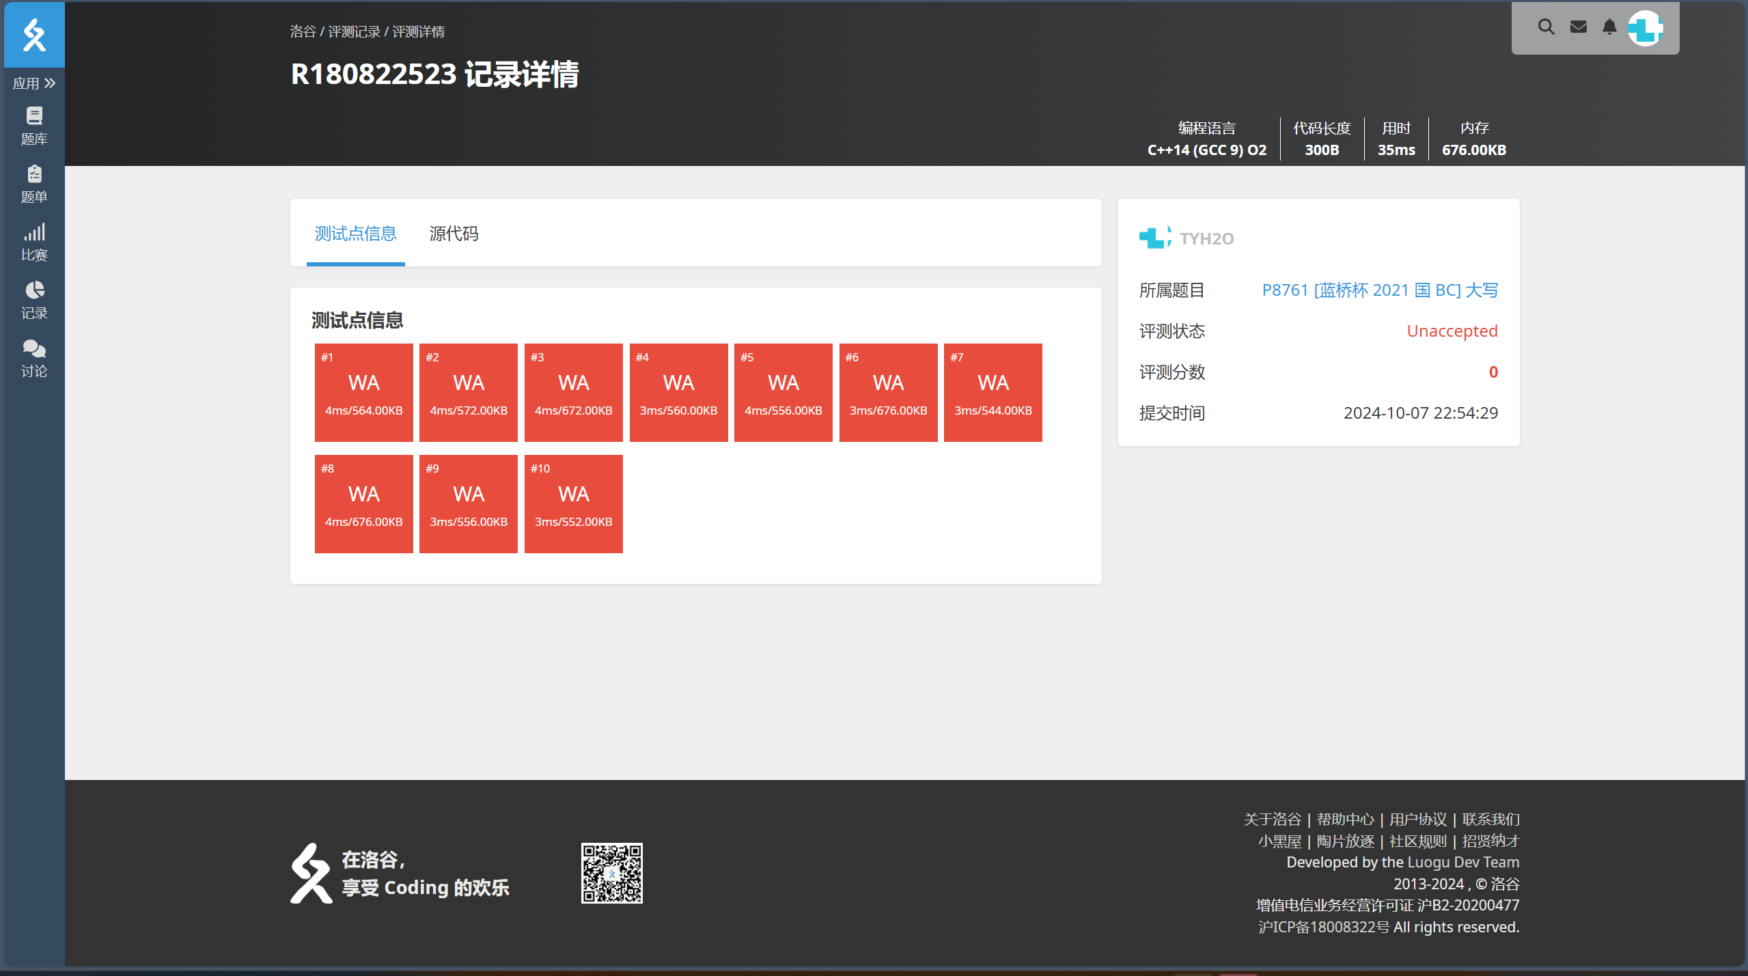Open the 题库 problem library icon

(34, 126)
